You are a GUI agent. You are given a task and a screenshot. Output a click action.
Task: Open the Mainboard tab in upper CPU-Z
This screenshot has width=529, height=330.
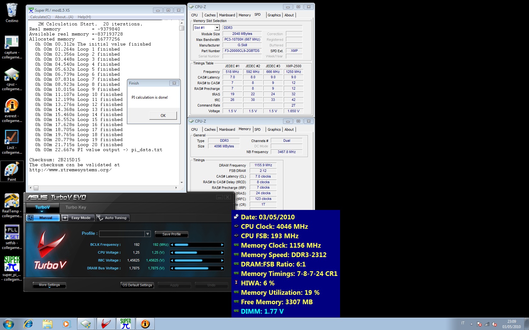pos(227,15)
